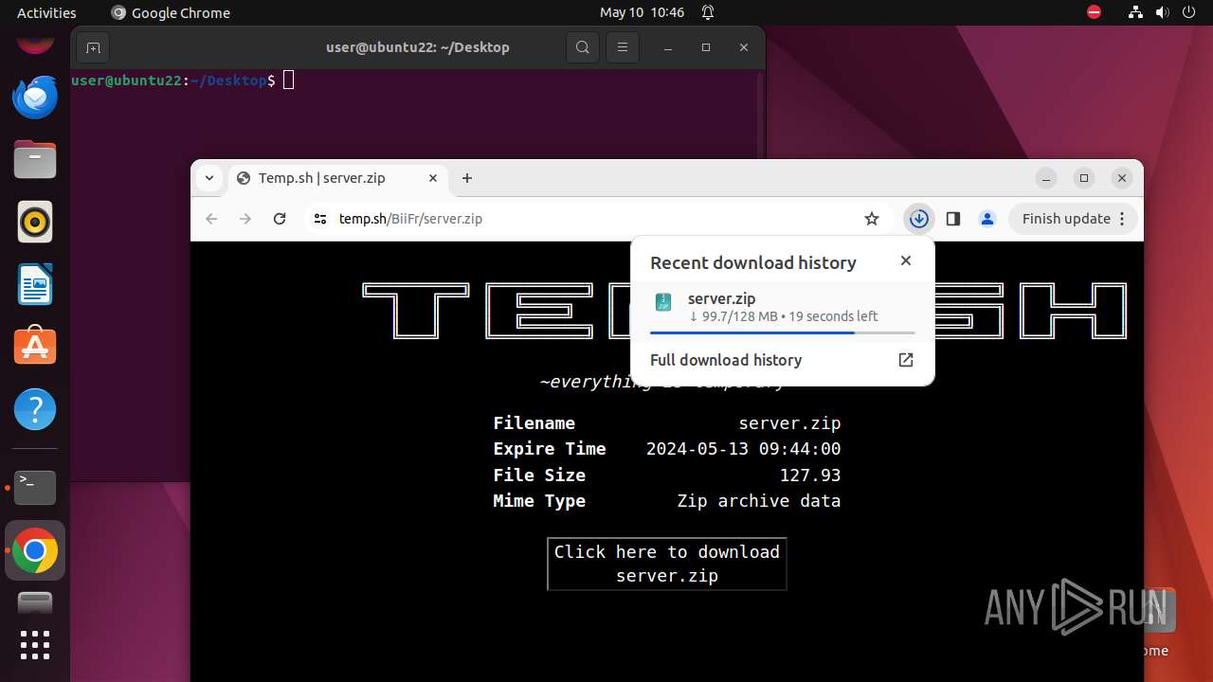Toggle the Chrome downloads toolbar icon
Screen dimensions: 1213x682
click(x=918, y=219)
